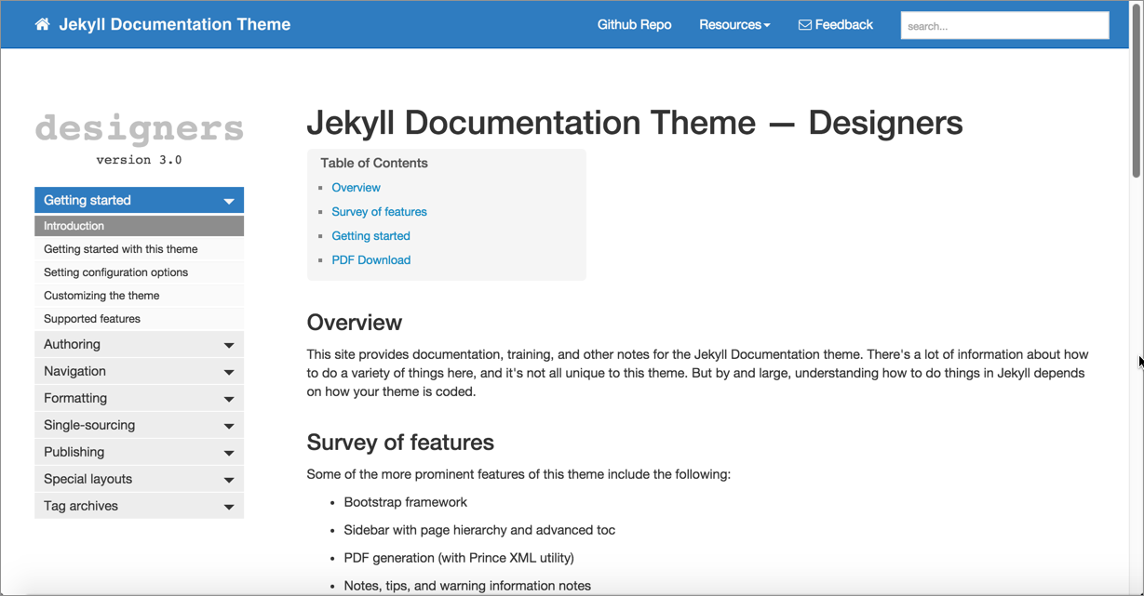The image size is (1144, 596).
Task: Click the search input field
Action: coord(1004,26)
